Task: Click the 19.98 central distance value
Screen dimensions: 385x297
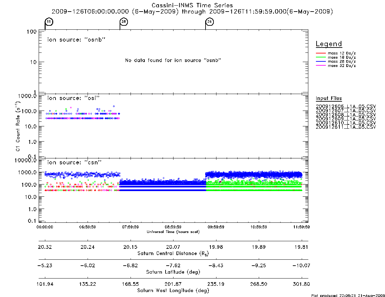Action: tap(216, 247)
